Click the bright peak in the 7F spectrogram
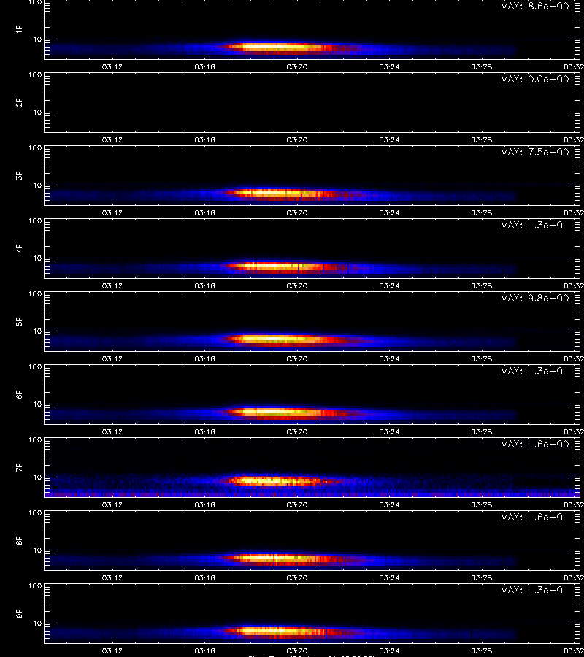The height and width of the screenshot is (657, 584). pos(272,481)
